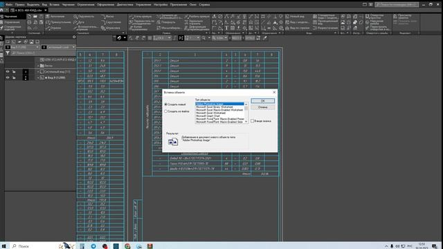Open the Файл menu
This screenshot has height=249, width=443.
pos(9,5)
